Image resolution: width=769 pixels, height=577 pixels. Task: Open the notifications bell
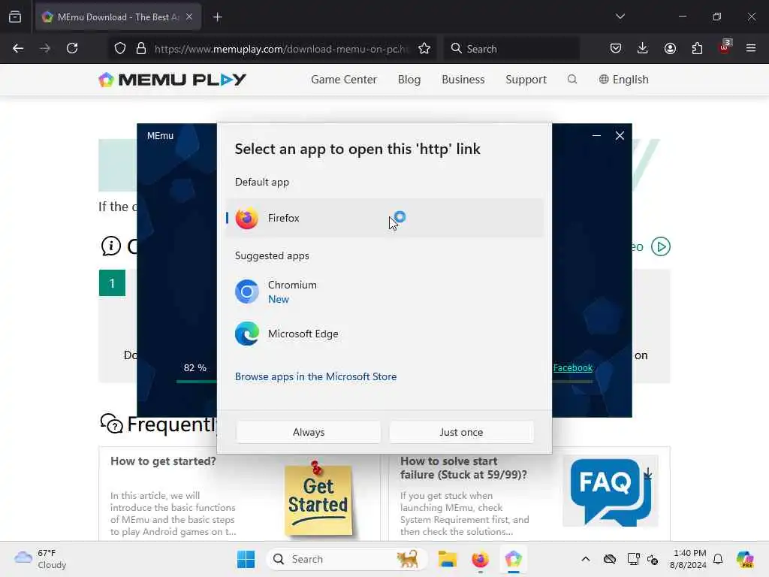[x=718, y=559]
